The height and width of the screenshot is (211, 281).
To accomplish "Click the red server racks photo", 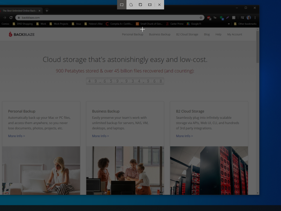I will tap(209, 171).
